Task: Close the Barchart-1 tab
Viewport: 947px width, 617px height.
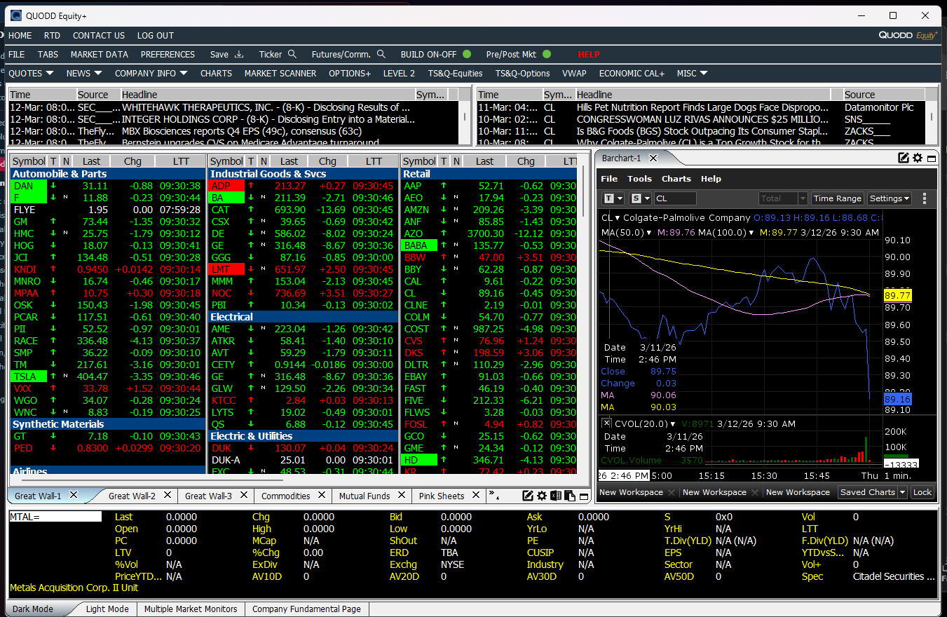Action: click(x=653, y=158)
